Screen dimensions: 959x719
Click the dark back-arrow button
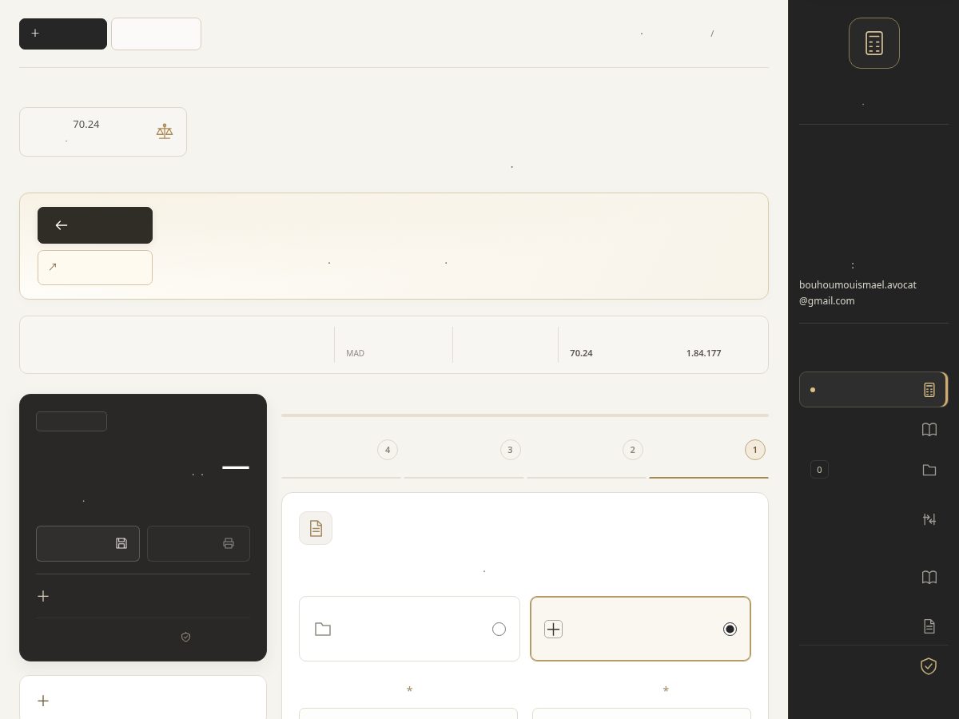(x=95, y=225)
